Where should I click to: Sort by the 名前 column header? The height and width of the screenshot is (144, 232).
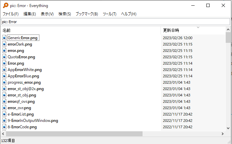pos(81,30)
